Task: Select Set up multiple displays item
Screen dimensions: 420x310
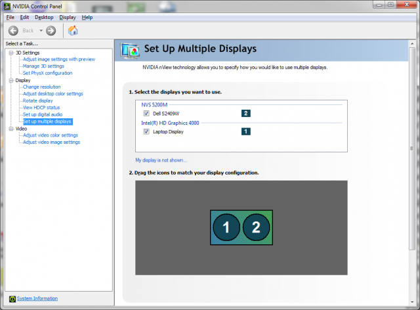Action: point(47,122)
